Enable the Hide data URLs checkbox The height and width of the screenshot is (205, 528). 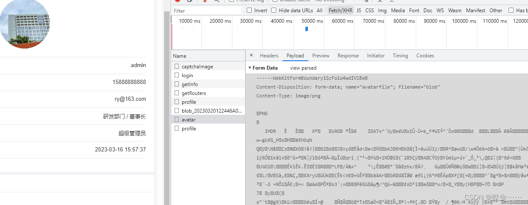[274, 11]
